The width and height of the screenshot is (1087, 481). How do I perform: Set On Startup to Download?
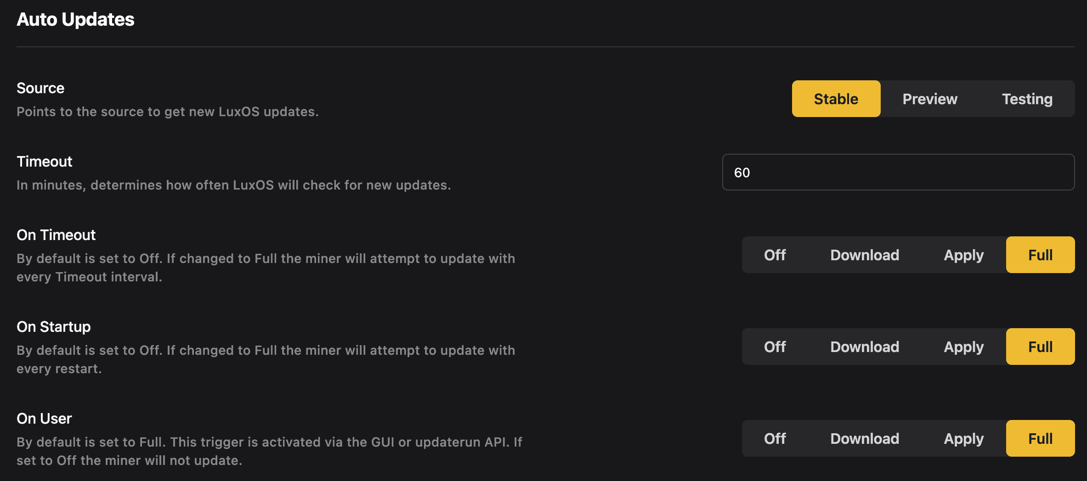click(x=864, y=347)
